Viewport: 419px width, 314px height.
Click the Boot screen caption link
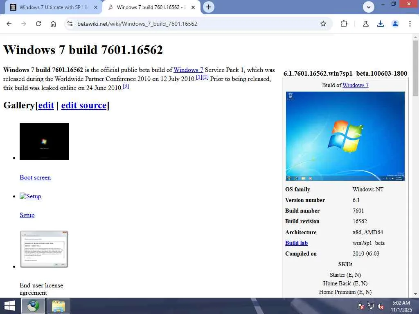click(35, 177)
